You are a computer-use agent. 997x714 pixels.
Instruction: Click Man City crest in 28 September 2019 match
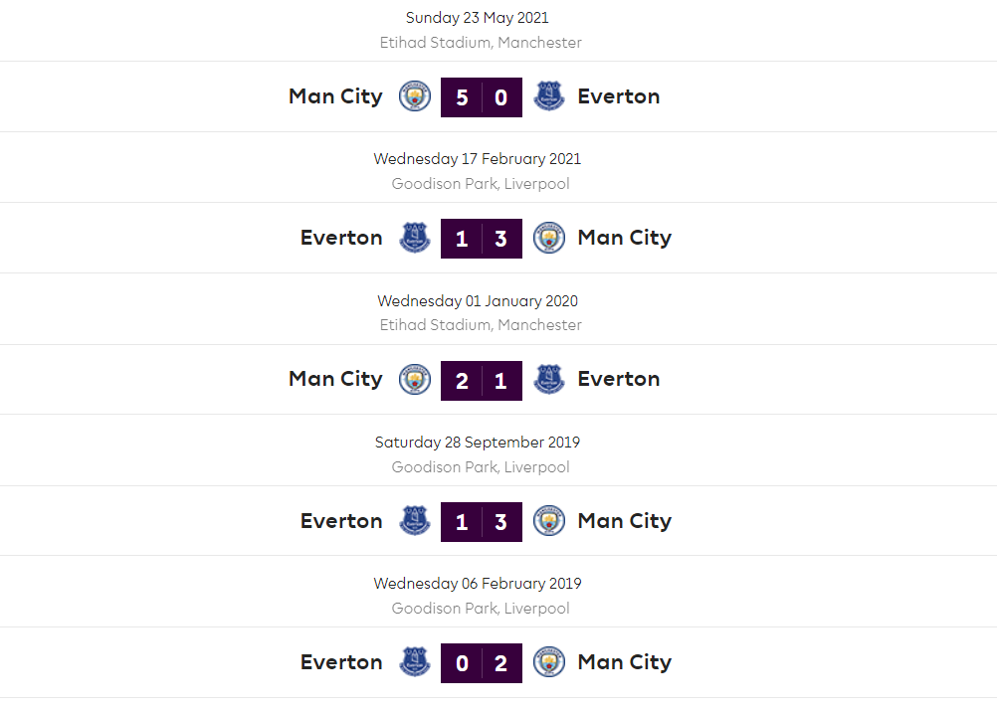pyautogui.click(x=549, y=521)
